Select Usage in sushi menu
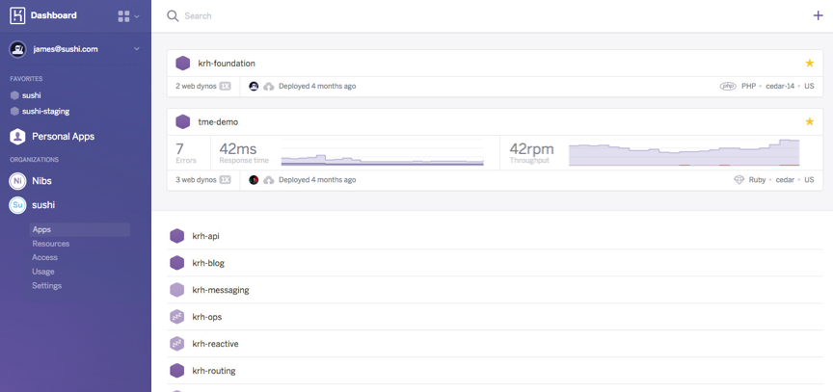 [x=43, y=272]
